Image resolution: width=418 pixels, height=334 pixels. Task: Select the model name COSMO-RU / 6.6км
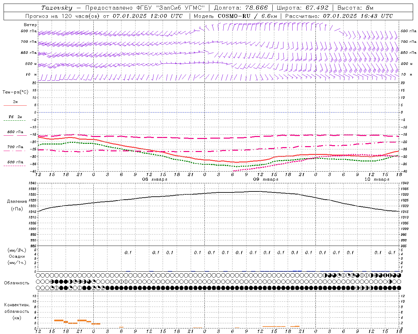pos(247,16)
